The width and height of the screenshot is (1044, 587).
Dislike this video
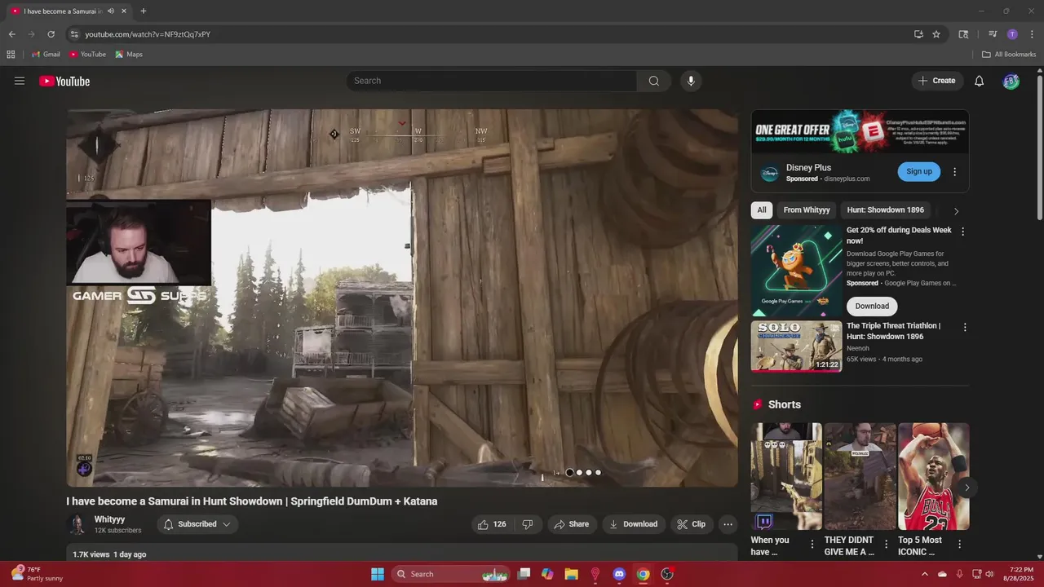coord(528,524)
